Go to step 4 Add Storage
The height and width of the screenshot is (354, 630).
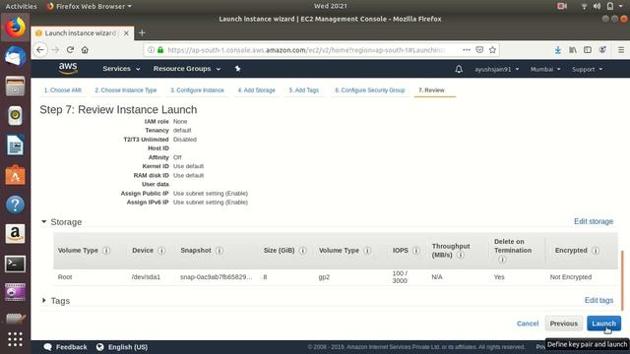(256, 90)
